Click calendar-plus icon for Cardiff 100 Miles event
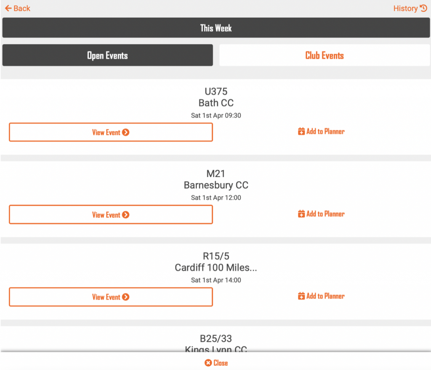 [x=301, y=296]
